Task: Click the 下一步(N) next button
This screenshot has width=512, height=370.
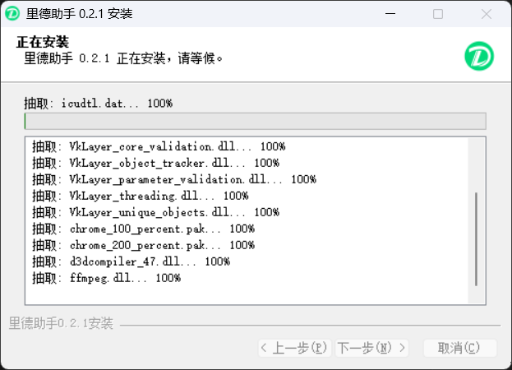Action: 371,348
